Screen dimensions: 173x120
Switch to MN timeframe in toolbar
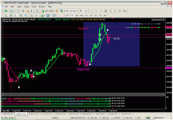[105, 15]
